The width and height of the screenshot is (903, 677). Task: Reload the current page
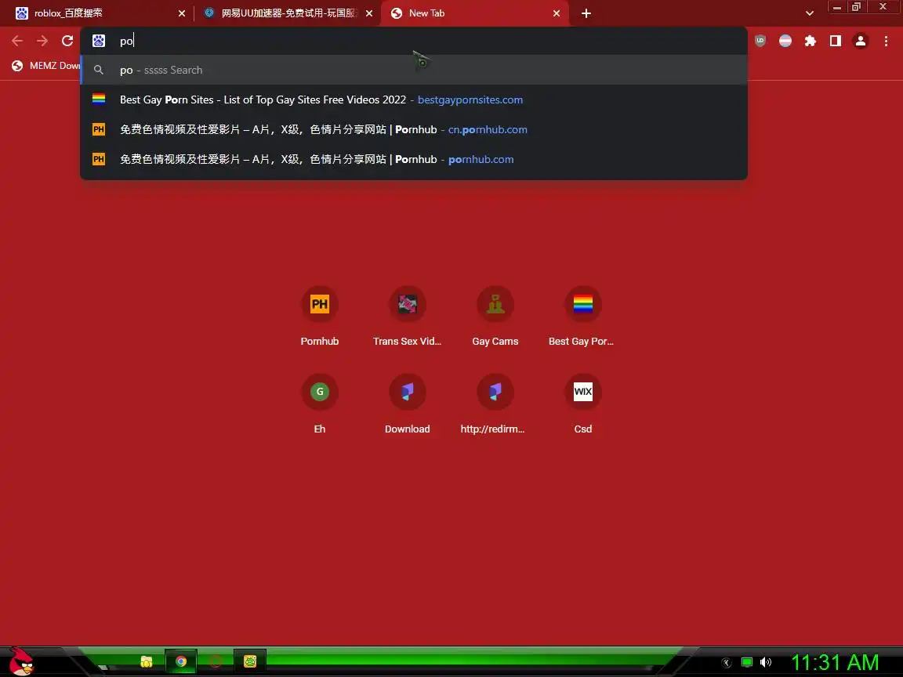(x=67, y=41)
